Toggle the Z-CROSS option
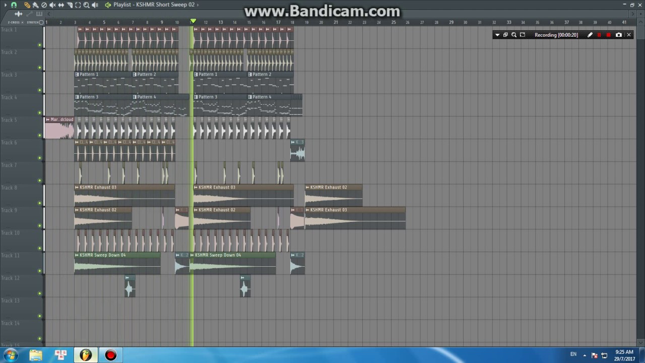Viewport: 645px width, 363px height. [15, 22]
